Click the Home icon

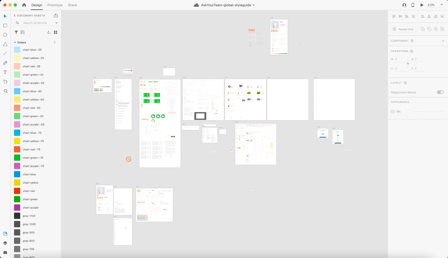tap(24, 5)
